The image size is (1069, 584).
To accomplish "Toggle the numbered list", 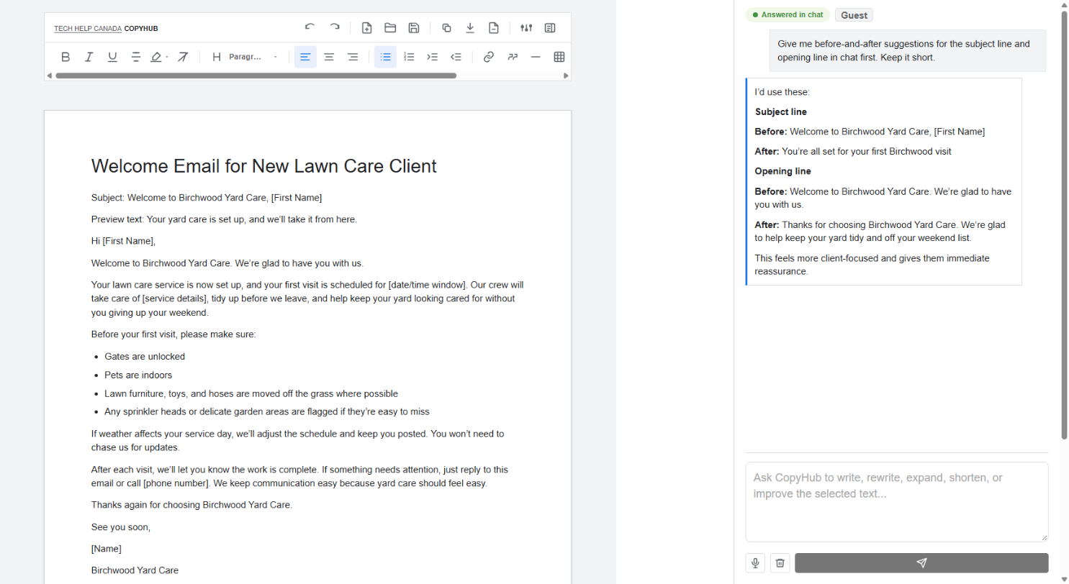I will 409,57.
